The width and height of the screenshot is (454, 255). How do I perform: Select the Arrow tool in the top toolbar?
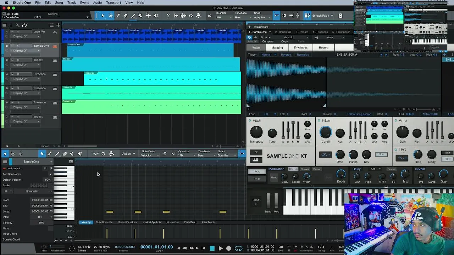103,16
